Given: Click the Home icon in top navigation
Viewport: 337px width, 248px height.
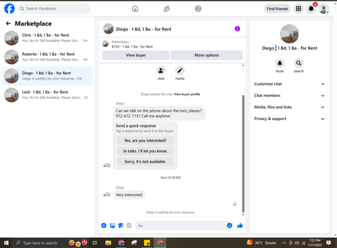Looking at the screenshot, I should (x=135, y=9).
